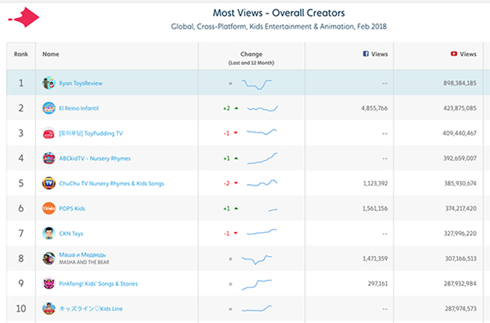
Task: Open ToyPudding TV channel avatar
Action: click(x=49, y=133)
